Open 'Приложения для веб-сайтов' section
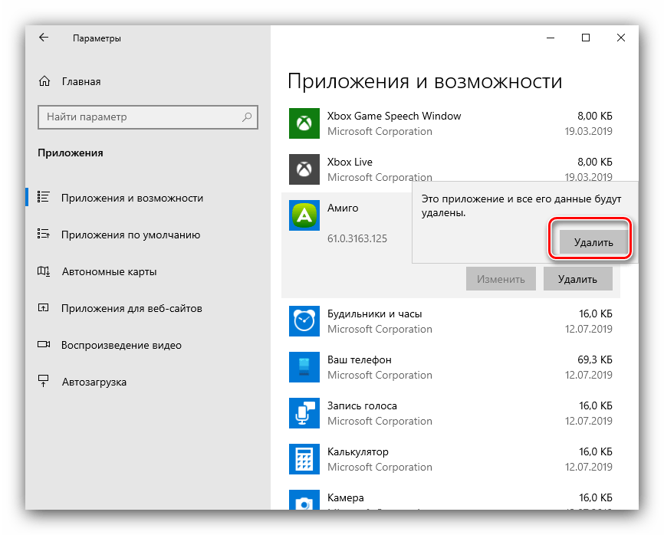 [131, 309]
